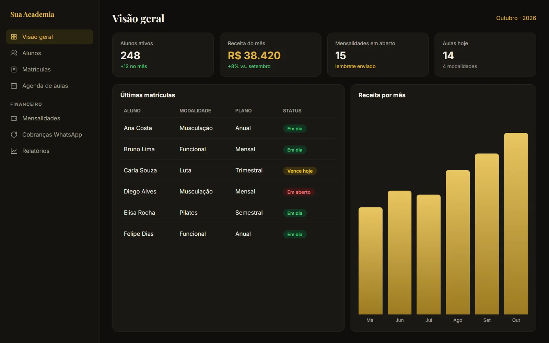Select student Bruno Lima
549x343 pixels.
pos(139,149)
